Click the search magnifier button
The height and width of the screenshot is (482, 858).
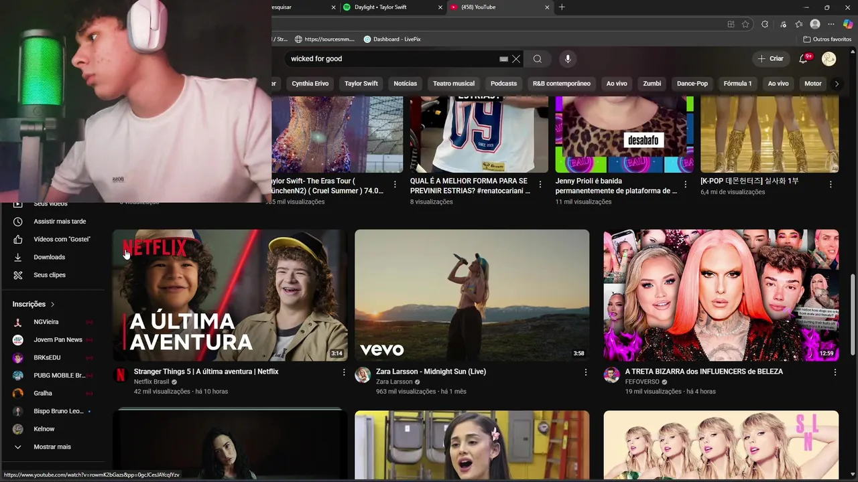click(537, 59)
